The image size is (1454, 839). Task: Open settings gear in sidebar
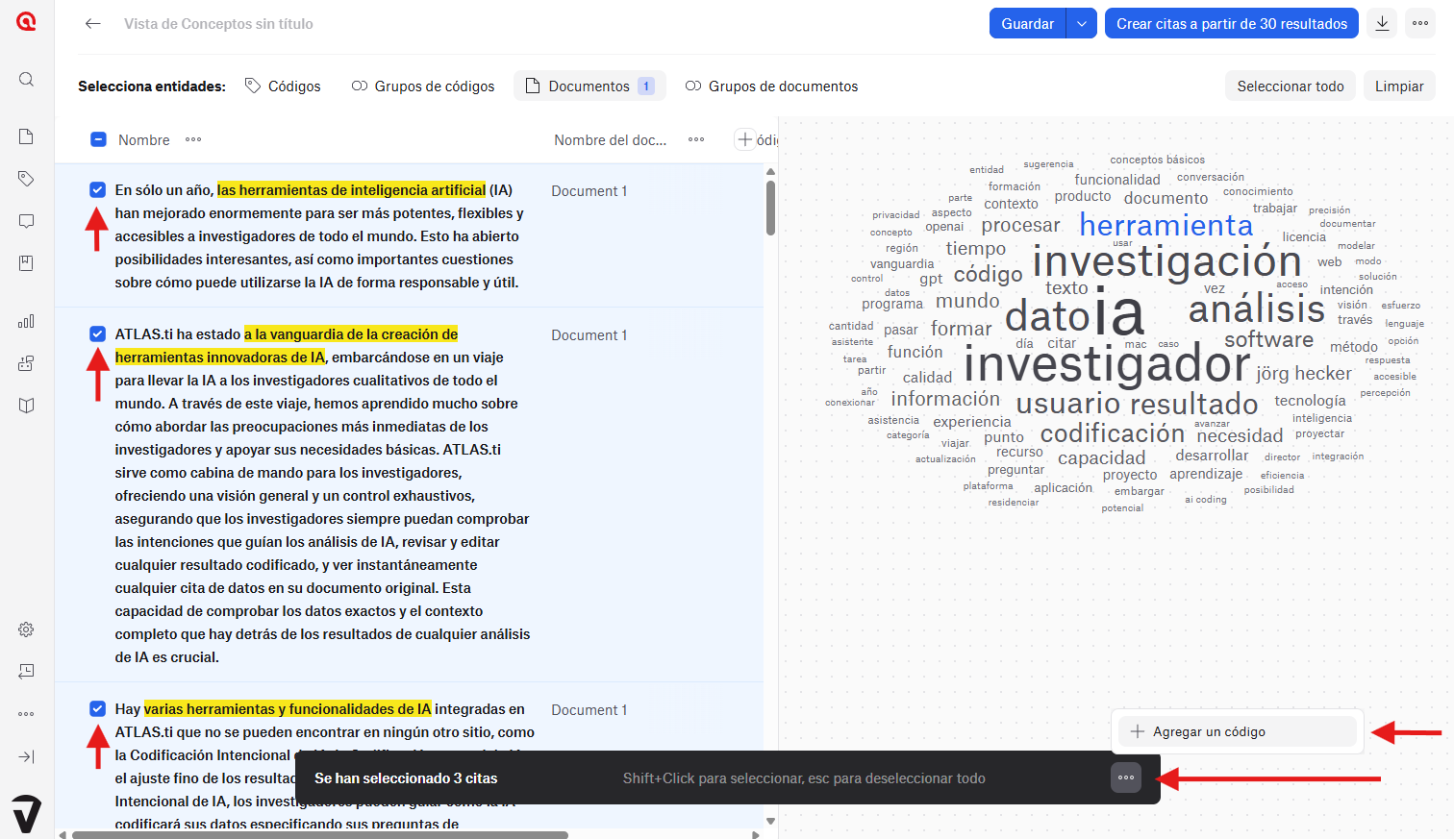(27, 629)
